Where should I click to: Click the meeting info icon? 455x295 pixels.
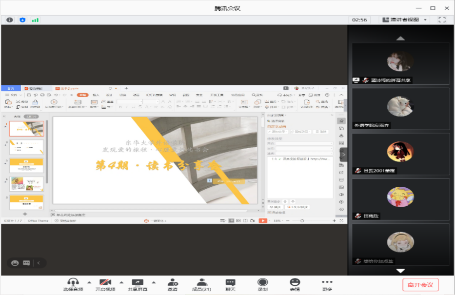coord(10,20)
